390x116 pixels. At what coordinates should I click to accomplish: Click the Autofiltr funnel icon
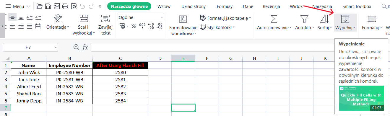pos(304,19)
